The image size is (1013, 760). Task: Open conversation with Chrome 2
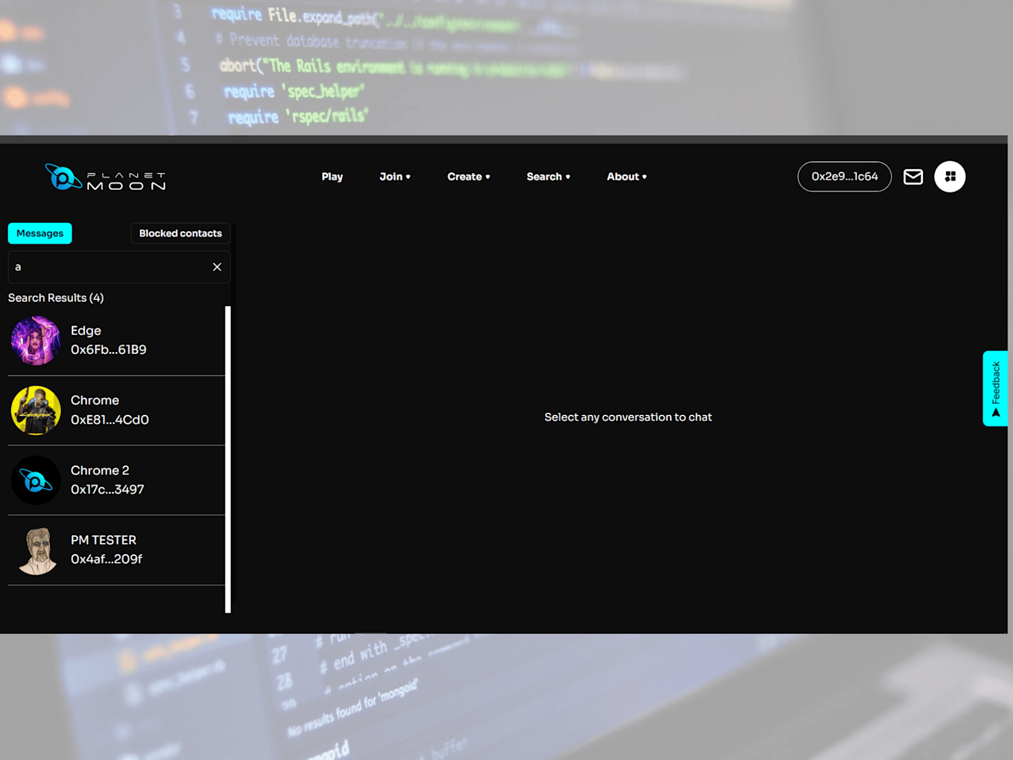(x=116, y=480)
